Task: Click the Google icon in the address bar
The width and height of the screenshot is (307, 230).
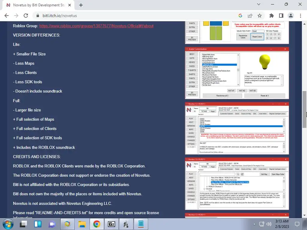Action: coord(240,16)
